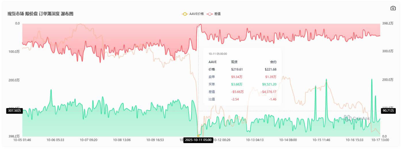
Task: Click the 10-13 04:13 x-axis label
Action: coord(255,140)
